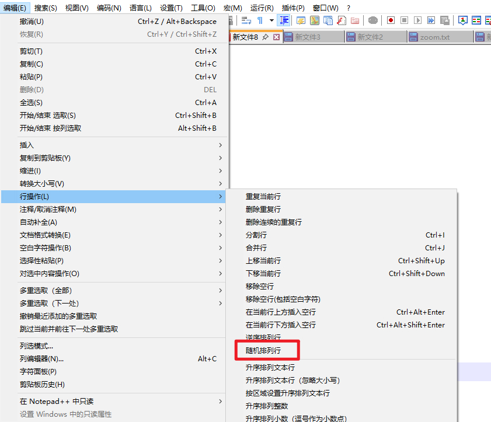Click the stop recording square icon
The height and width of the screenshot is (422, 491).
[x=404, y=20]
